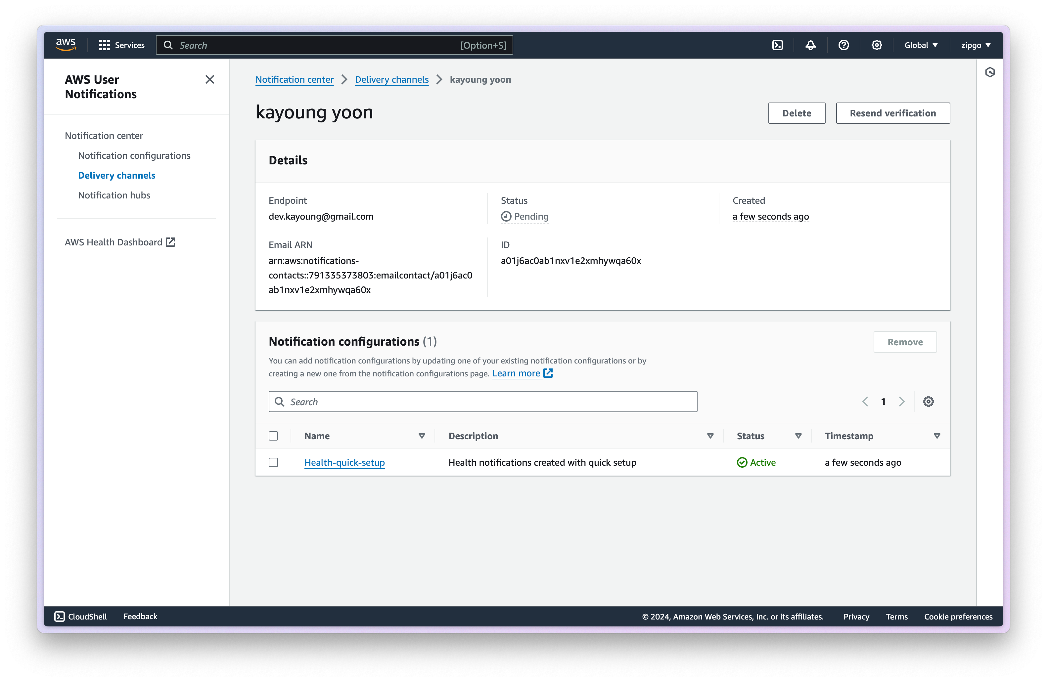Open Notification hubs in sidebar
1047x682 pixels.
pyautogui.click(x=114, y=195)
